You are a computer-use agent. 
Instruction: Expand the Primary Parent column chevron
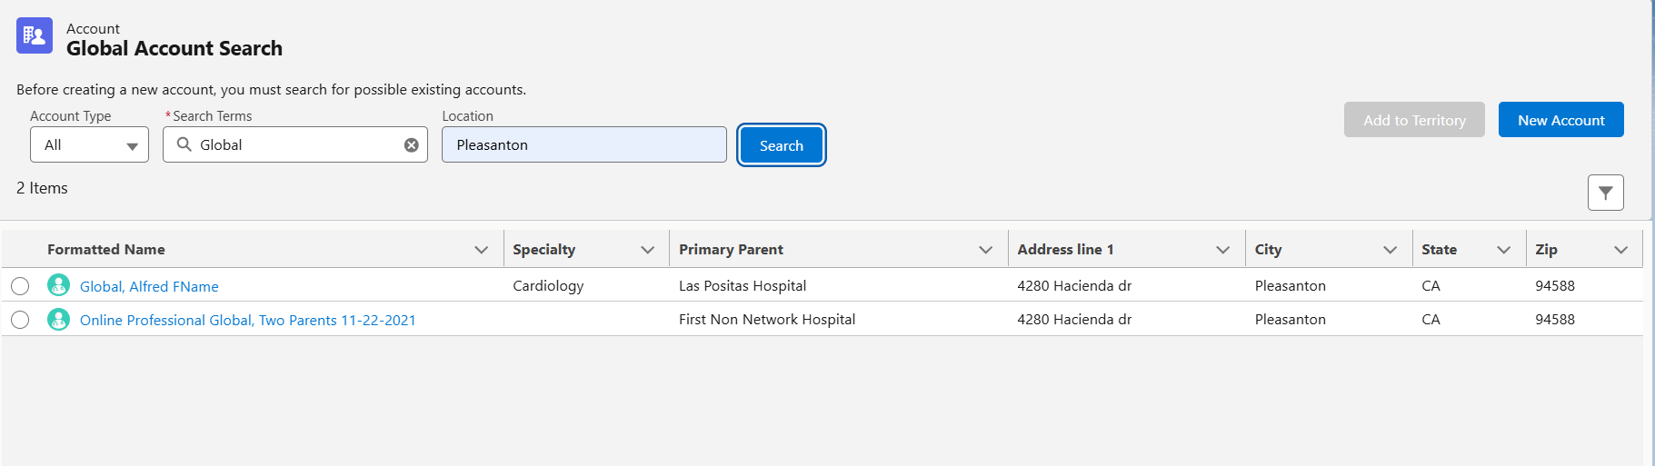(985, 250)
